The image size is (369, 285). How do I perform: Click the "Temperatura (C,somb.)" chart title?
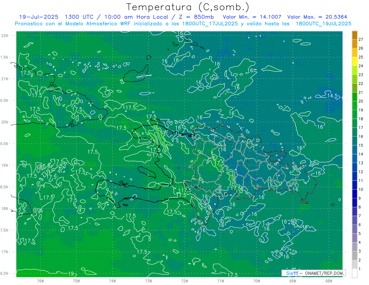coord(188,7)
